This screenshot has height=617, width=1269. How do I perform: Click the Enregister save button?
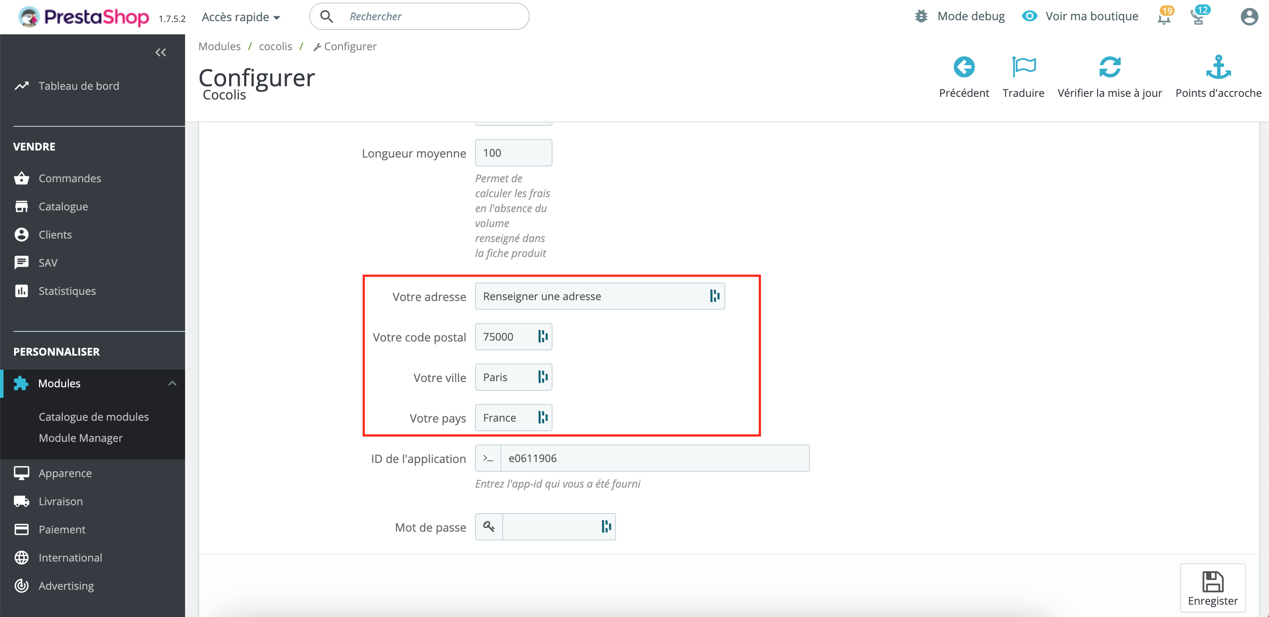(1212, 588)
